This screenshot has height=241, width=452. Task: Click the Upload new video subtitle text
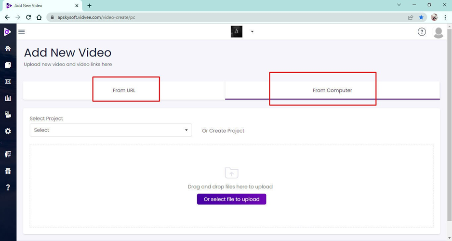tap(68, 64)
